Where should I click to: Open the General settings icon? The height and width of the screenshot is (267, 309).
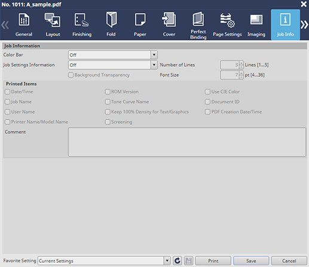(24, 20)
